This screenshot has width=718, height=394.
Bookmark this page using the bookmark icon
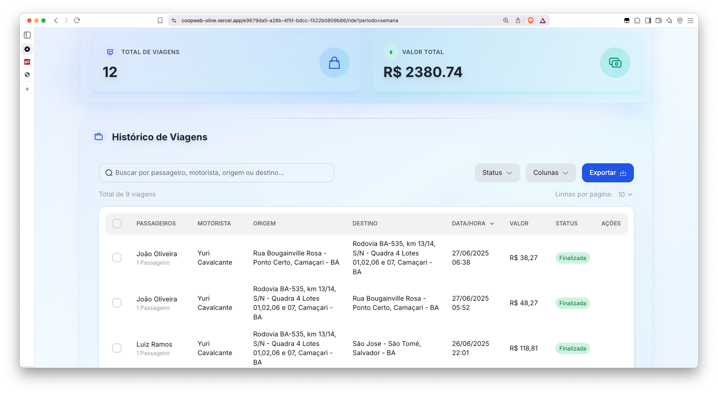[160, 20]
